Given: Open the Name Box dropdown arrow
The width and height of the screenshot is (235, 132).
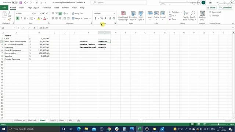Looking at the screenshot, I should click(15, 28).
